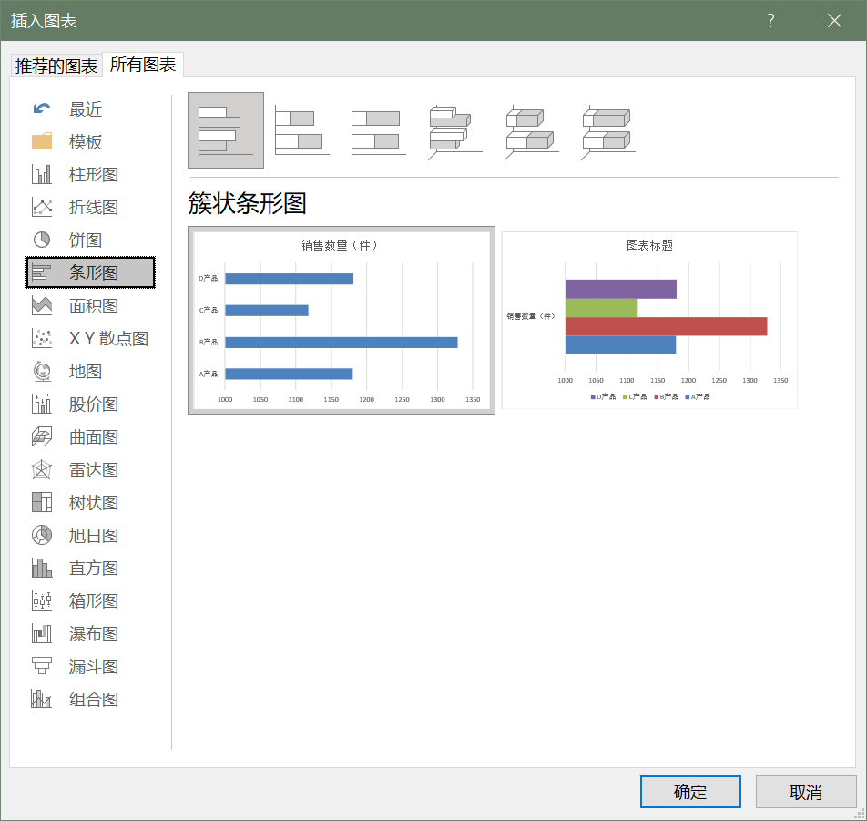The width and height of the screenshot is (867, 821).
Task: Select 组合图 combo chart category
Action: click(x=93, y=700)
